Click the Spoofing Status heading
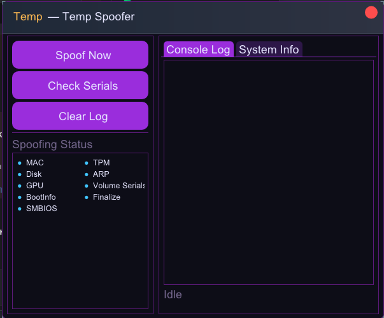 [52, 144]
